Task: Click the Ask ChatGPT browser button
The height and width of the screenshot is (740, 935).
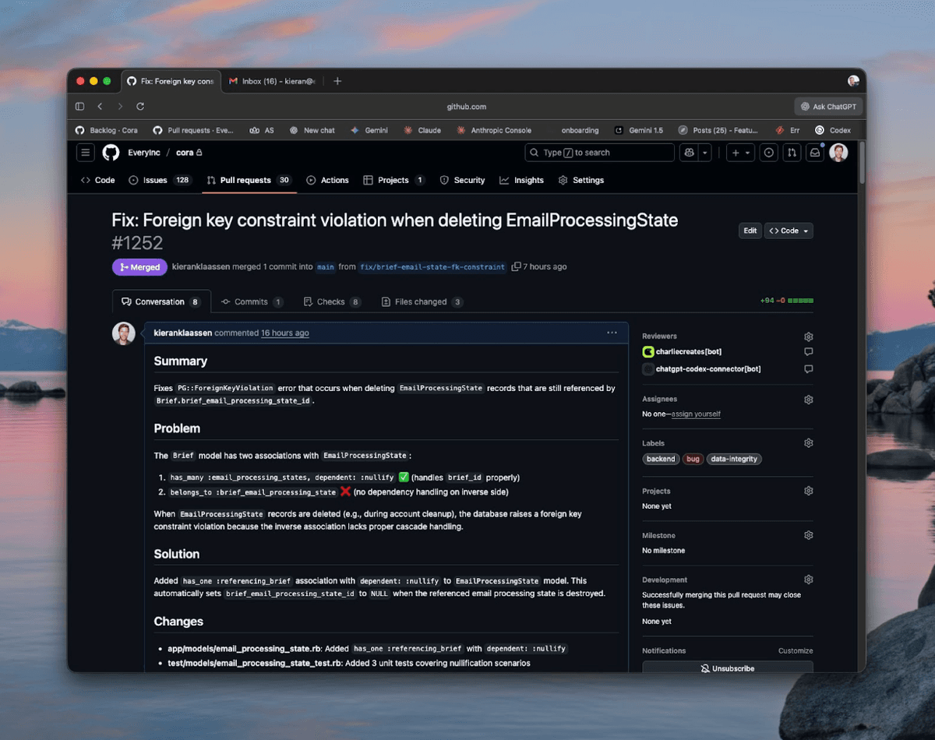Action: (x=828, y=107)
